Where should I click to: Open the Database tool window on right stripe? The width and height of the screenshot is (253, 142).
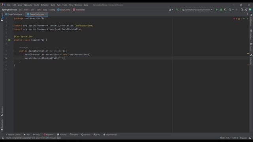click(x=251, y=35)
